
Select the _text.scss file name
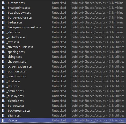[13, 42]
